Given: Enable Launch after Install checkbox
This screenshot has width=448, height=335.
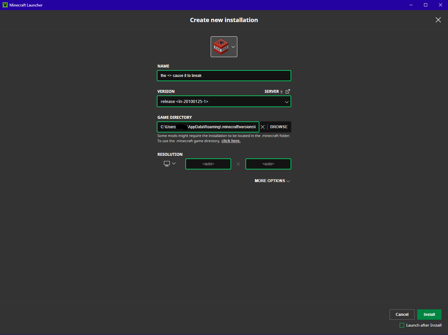Looking at the screenshot, I should (x=402, y=325).
